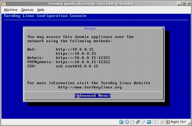Click the Webmin URL with port 12321
This screenshot has height=126, width=192.
tap(83, 58)
